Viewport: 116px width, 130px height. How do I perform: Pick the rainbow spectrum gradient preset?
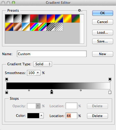click(34, 27)
